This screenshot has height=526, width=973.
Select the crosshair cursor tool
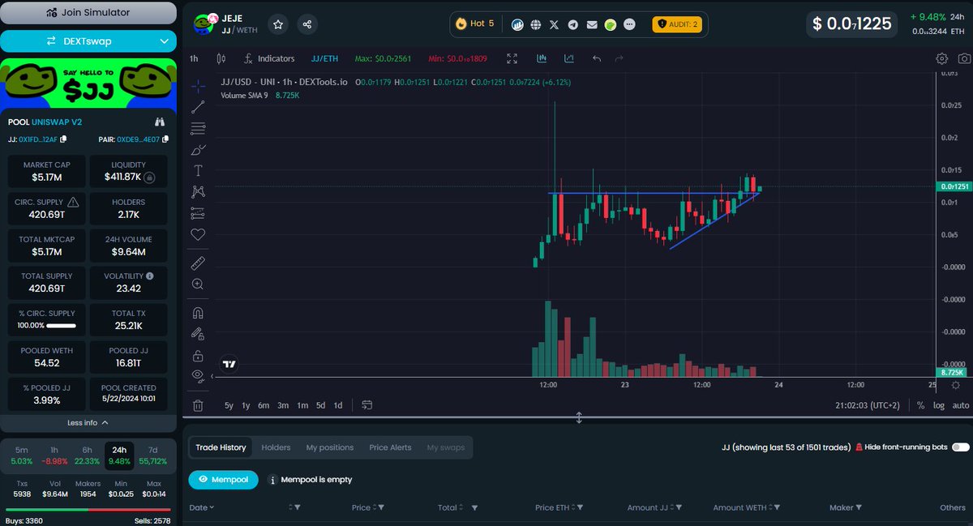coord(198,86)
